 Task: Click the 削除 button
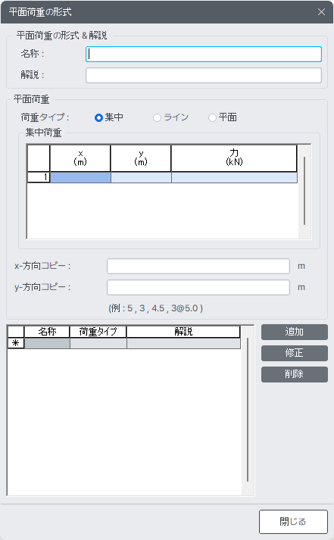point(295,374)
